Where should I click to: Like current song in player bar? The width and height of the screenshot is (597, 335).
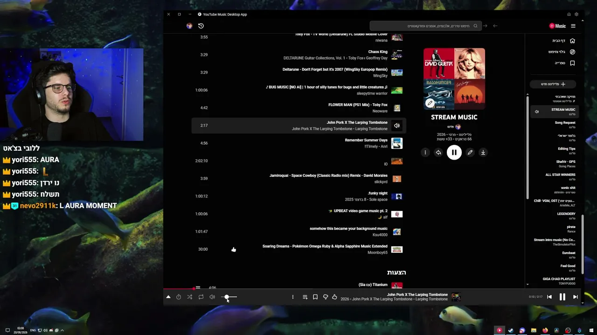coord(334,297)
